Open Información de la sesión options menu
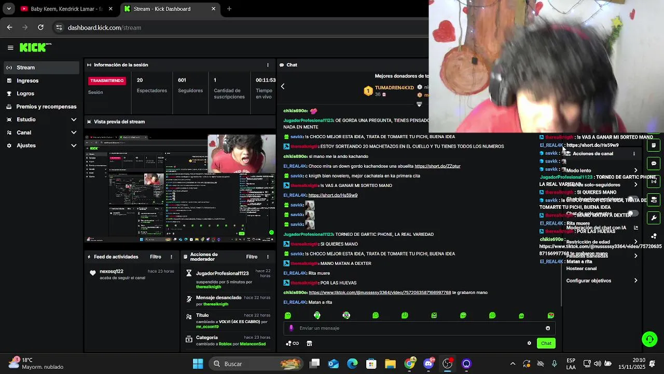The height and width of the screenshot is (374, 664). 268,65
